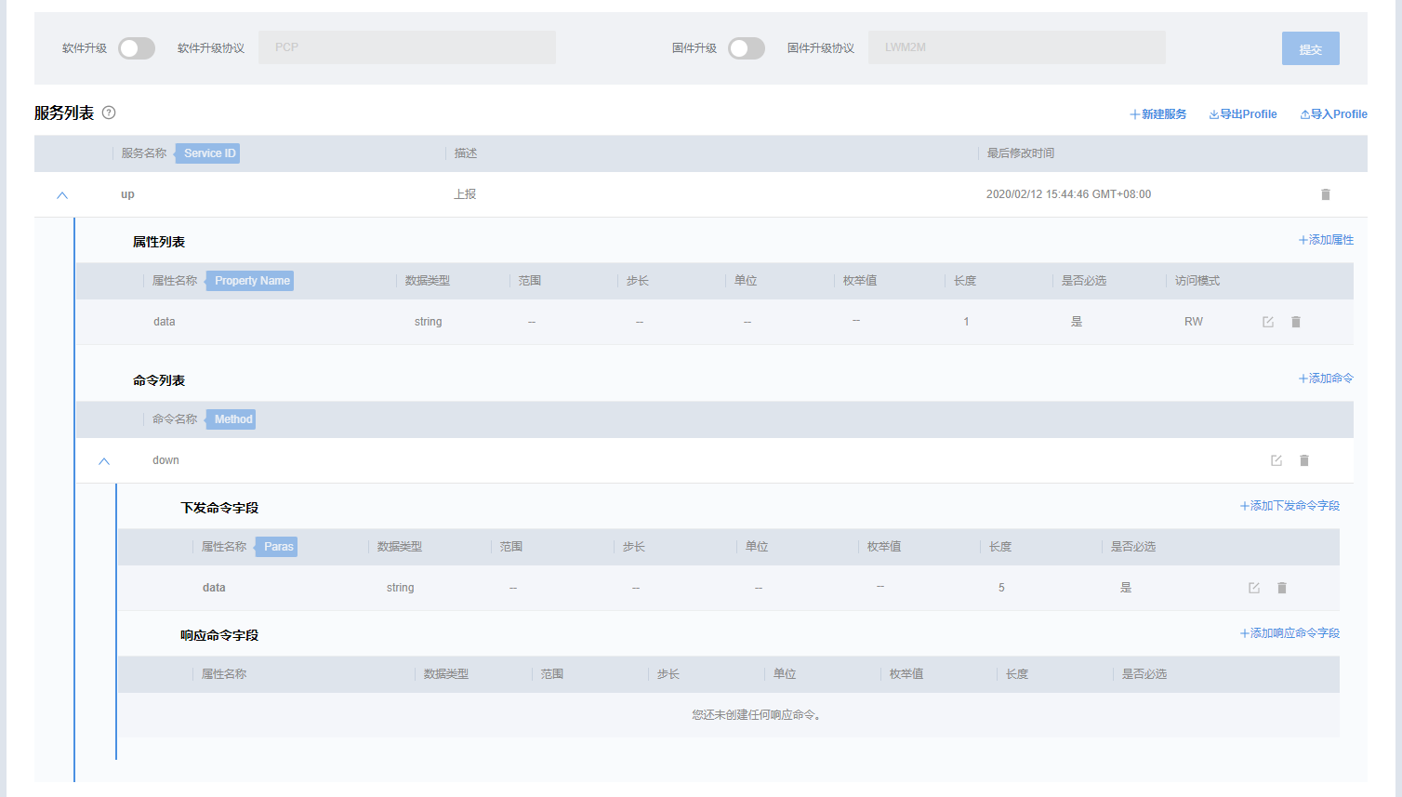
Task: Delete the data field under 下发命令字段
Action: click(1281, 588)
